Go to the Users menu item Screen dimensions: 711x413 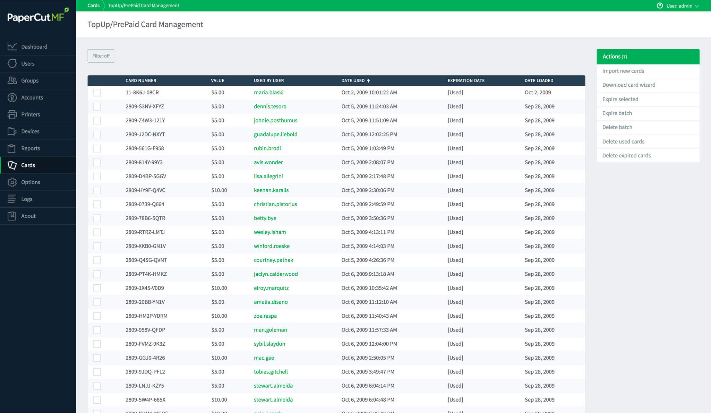coord(28,64)
